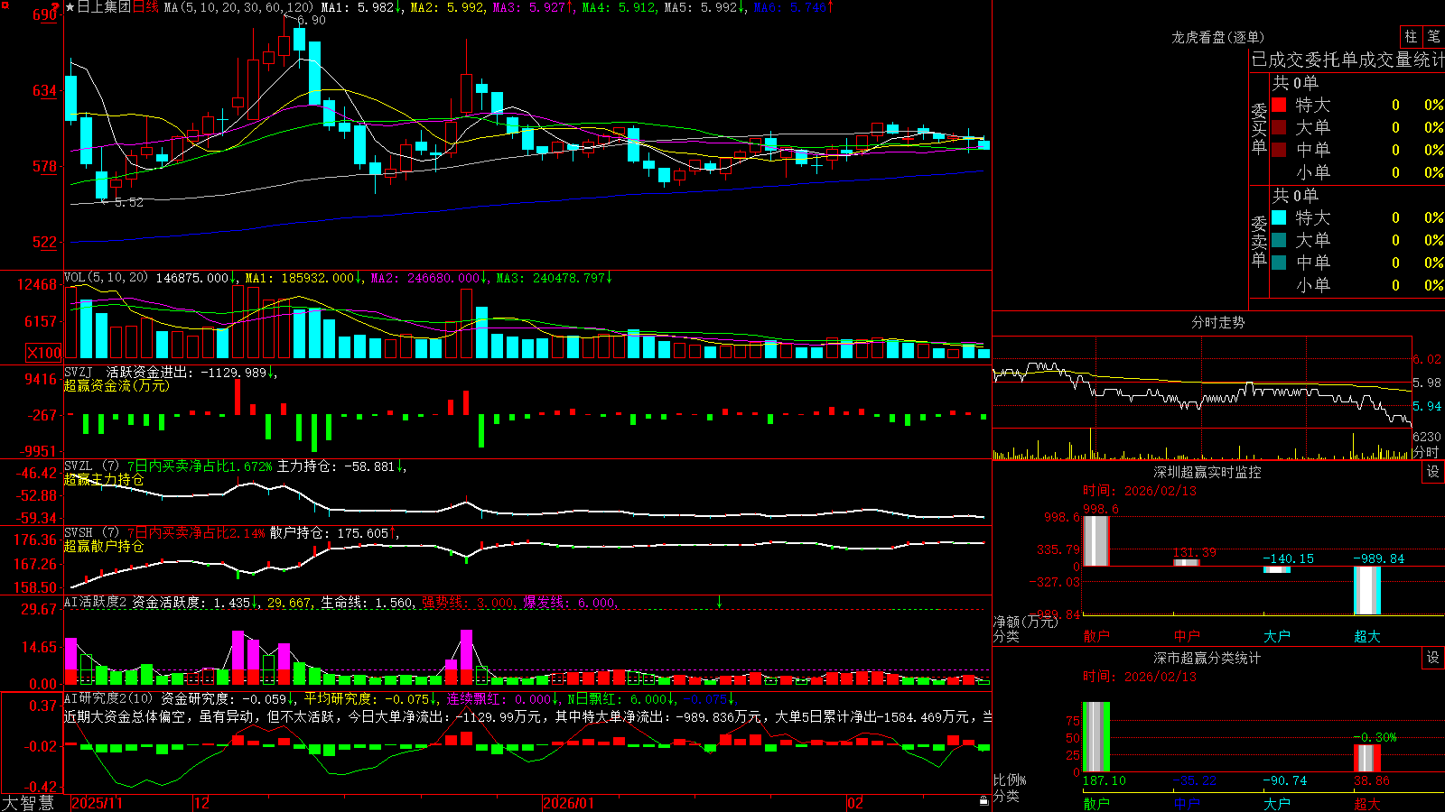Click the 爆发线: 6.000 label
Screen dimensions: 1445x812
569,603
